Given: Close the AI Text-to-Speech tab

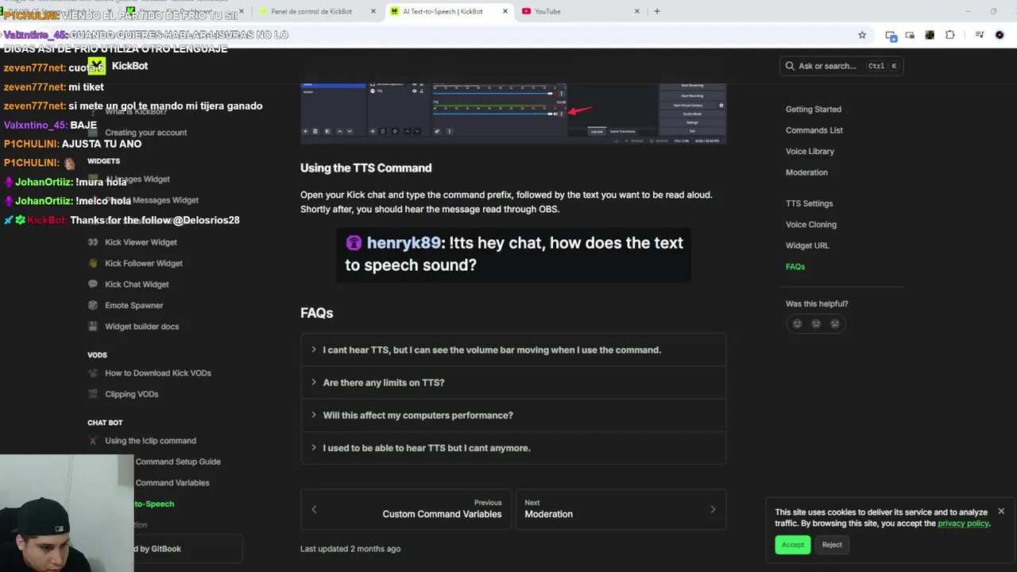Looking at the screenshot, I should coord(505,11).
